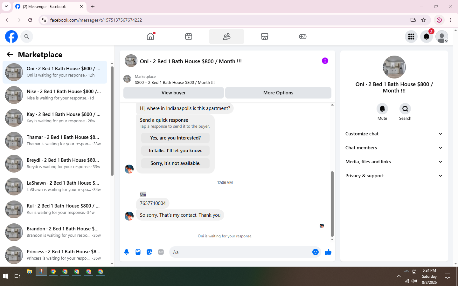Mute this conversation with the bell icon
The width and height of the screenshot is (458, 286).
click(382, 109)
